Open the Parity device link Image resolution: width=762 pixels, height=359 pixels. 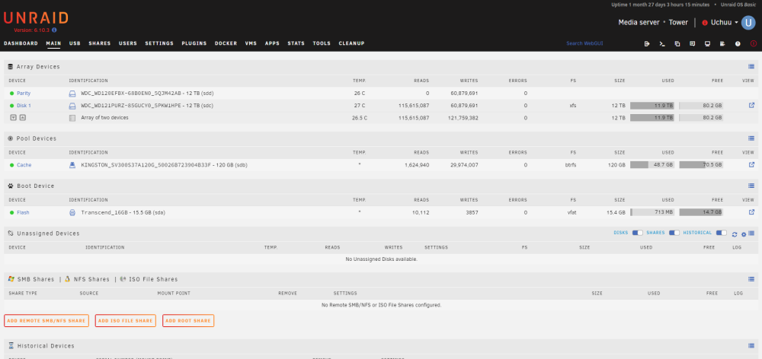[24, 93]
